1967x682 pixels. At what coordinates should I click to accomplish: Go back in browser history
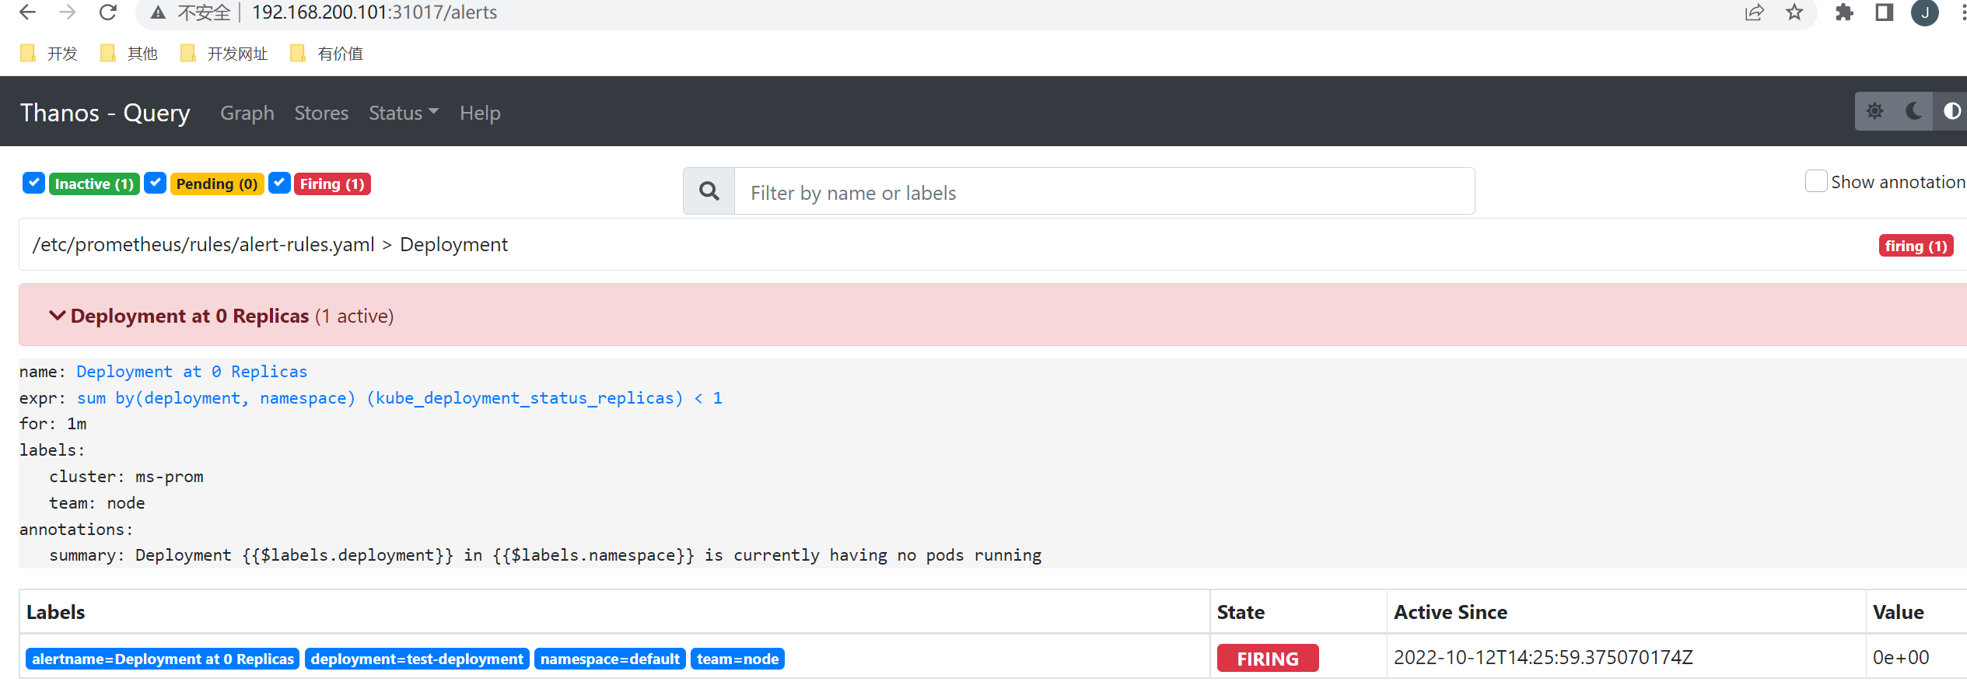click(27, 12)
